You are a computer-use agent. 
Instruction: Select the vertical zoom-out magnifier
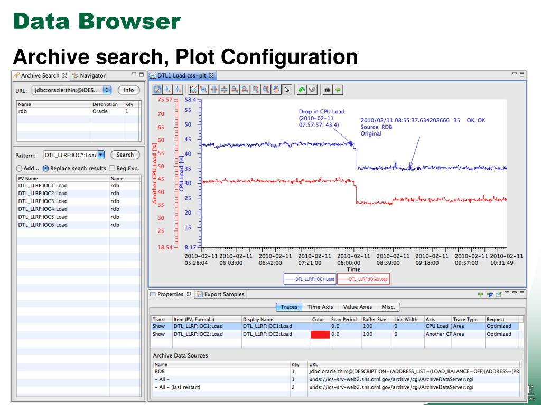click(266, 90)
